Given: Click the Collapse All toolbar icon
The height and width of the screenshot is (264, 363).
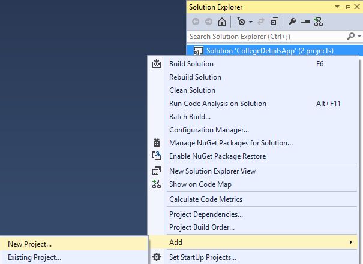Looking at the screenshot, I should click(x=274, y=22).
